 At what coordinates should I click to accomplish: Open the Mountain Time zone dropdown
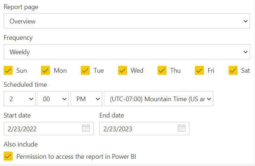159,99
